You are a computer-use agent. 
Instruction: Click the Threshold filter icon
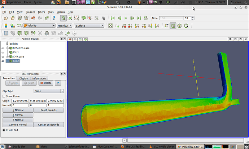coord(33,33)
